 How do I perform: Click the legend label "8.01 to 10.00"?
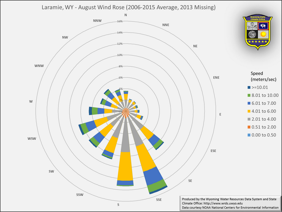pyautogui.click(x=265, y=95)
